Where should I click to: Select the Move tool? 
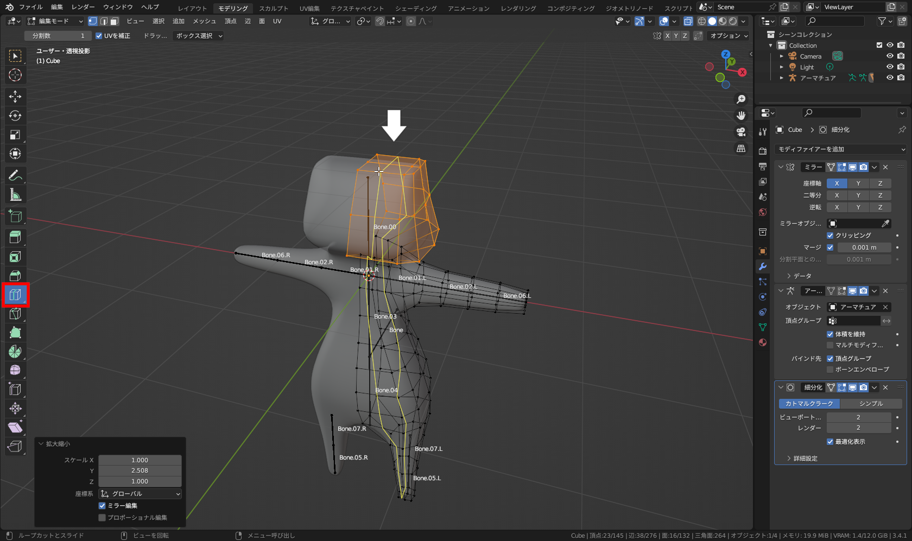tap(15, 97)
